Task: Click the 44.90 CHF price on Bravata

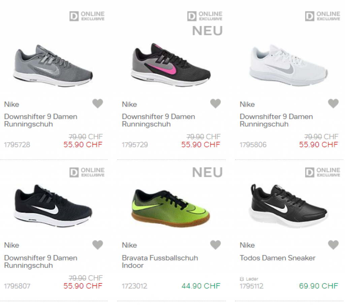Action: click(201, 286)
